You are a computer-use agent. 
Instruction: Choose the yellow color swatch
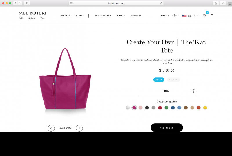205,108
